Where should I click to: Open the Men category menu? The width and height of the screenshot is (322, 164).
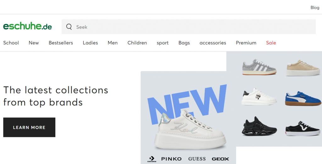[x=113, y=43]
